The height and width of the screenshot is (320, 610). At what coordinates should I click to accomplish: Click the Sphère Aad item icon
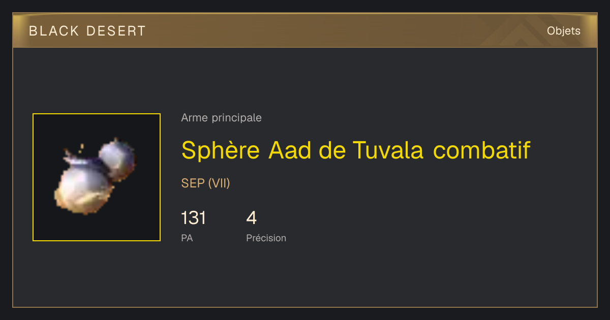click(x=97, y=177)
